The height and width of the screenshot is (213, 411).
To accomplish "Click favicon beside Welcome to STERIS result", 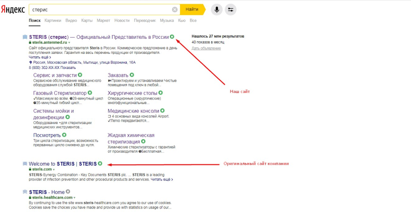I will click(25, 164).
